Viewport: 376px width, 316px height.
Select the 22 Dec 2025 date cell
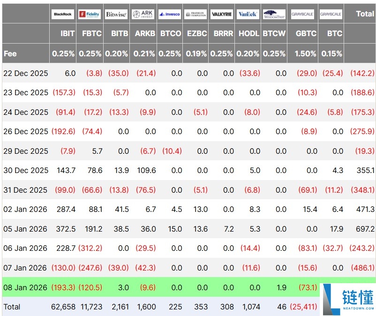click(x=26, y=73)
